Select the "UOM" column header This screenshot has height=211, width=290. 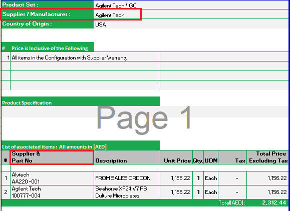point(211,157)
